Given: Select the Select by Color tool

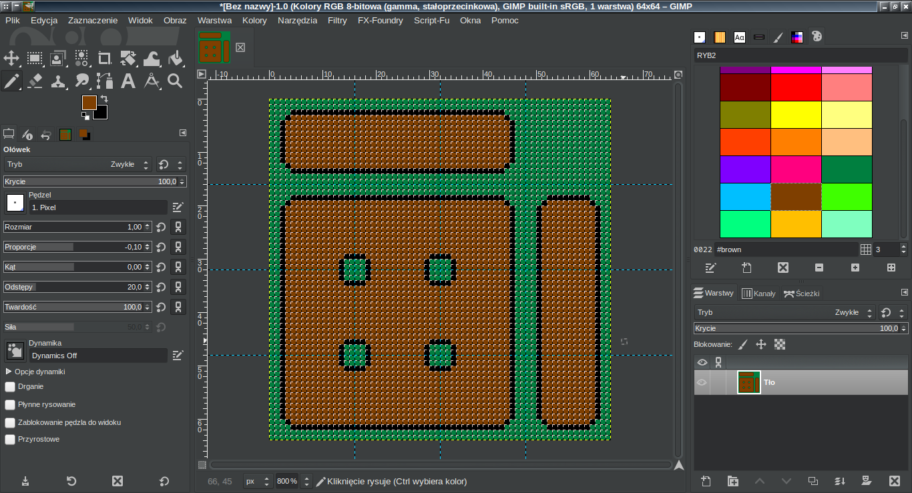Looking at the screenshot, I should (x=81, y=58).
